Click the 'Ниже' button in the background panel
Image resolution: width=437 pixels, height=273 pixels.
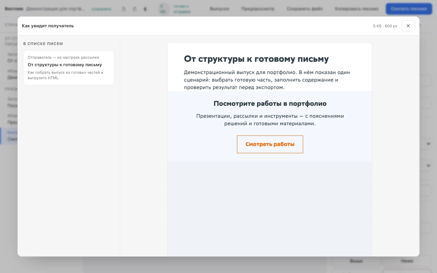click(407, 261)
